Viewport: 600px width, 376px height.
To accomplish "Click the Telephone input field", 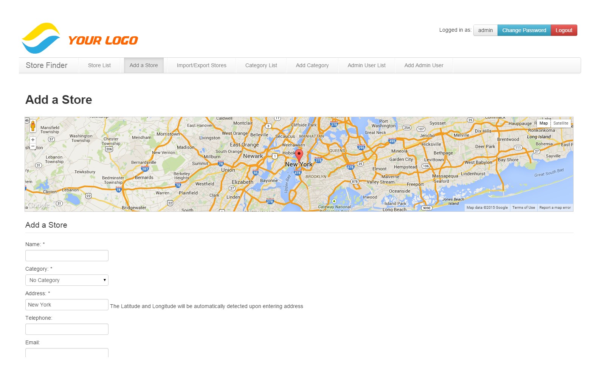I will click(67, 329).
